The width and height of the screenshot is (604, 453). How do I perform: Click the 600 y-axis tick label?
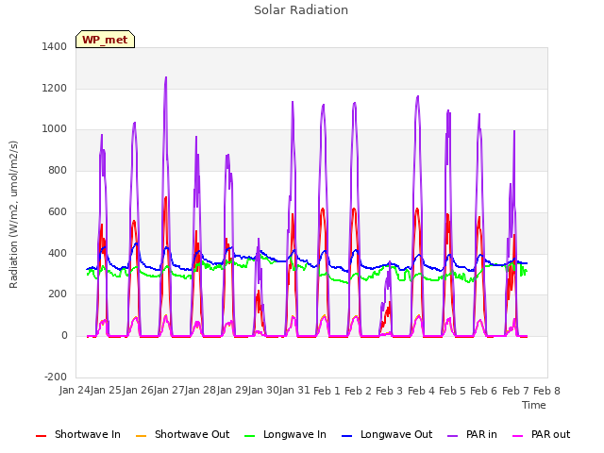58,211
